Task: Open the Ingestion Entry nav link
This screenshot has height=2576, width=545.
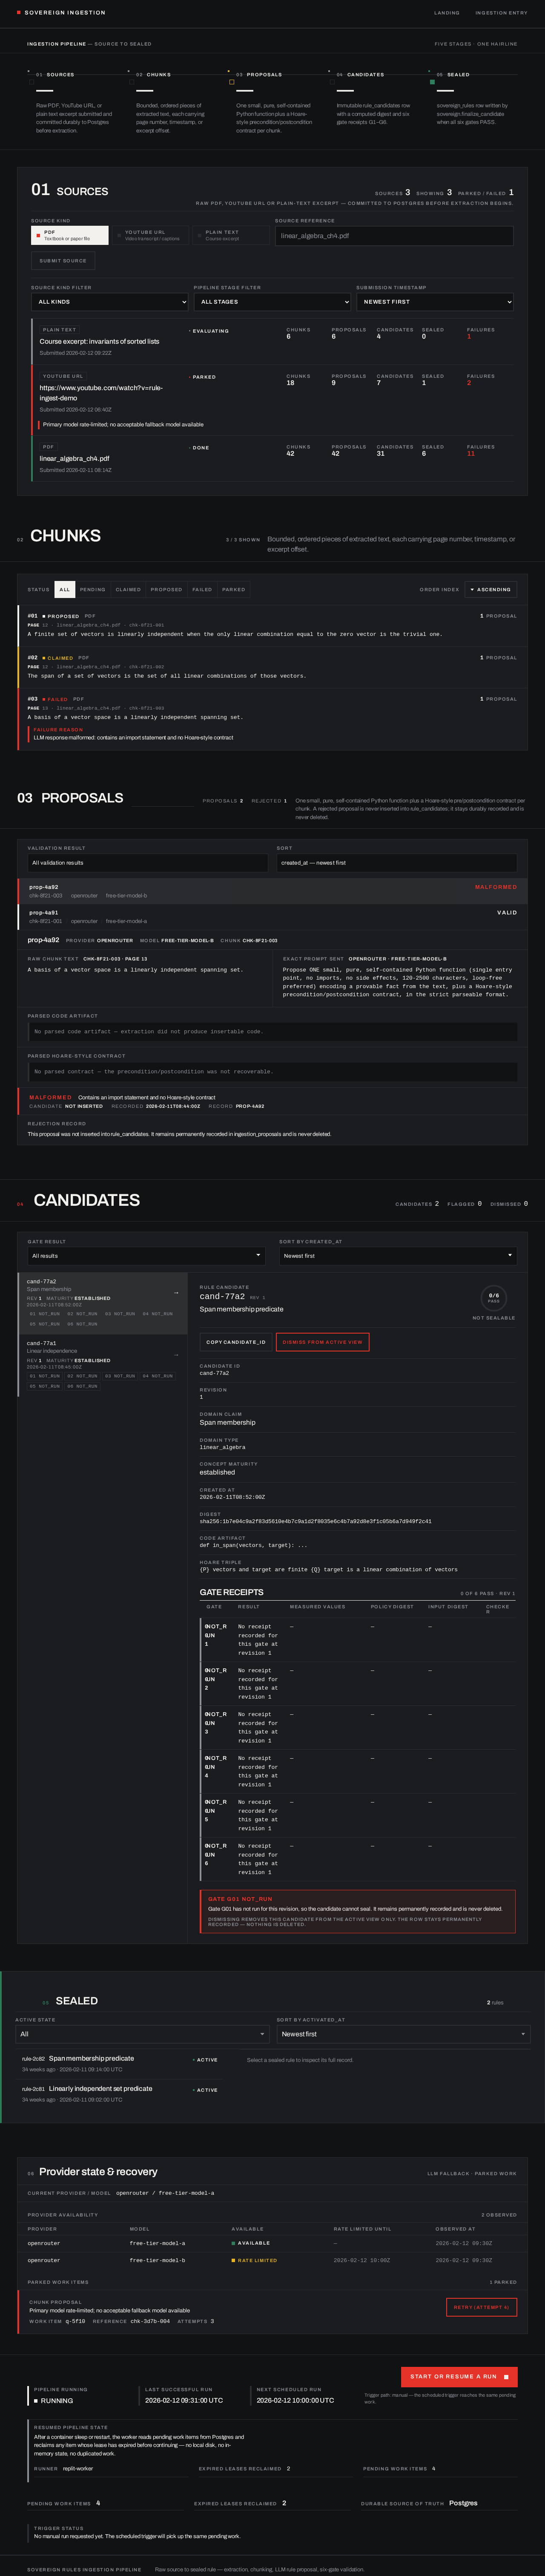Action: click(501, 13)
